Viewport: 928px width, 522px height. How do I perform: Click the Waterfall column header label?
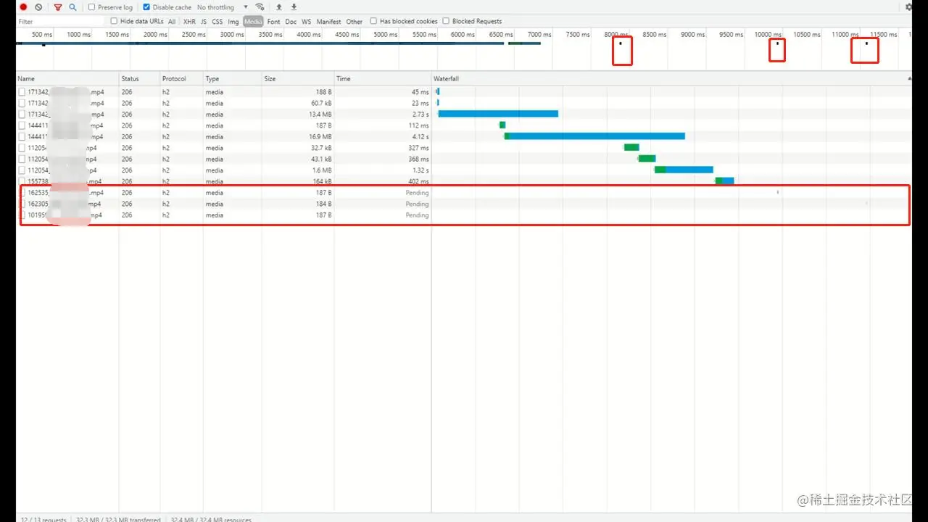(446, 78)
